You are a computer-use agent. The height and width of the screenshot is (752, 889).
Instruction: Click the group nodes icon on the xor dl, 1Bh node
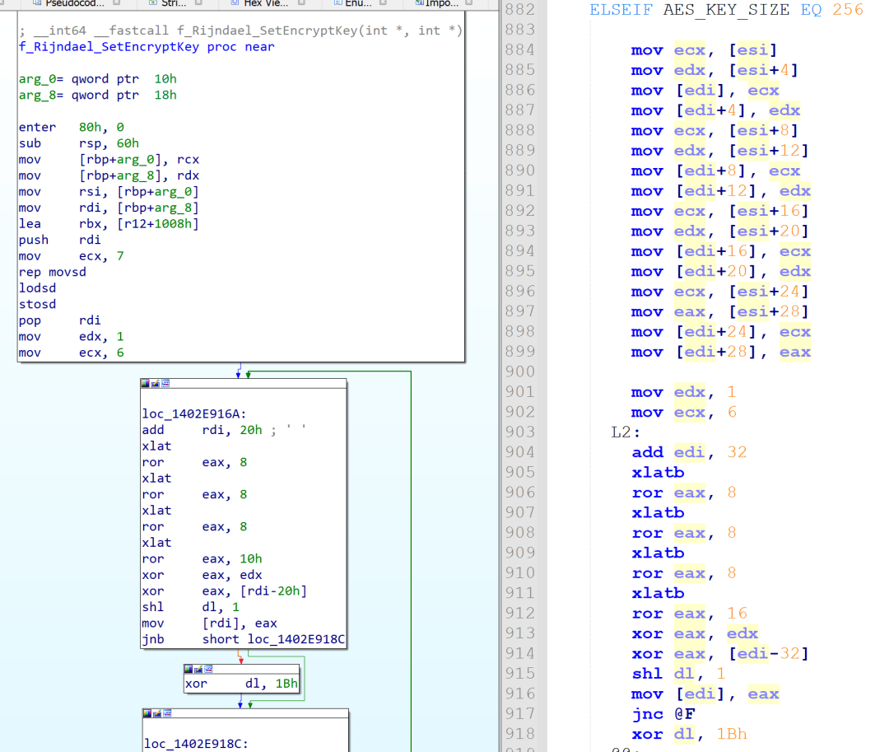[208, 669]
